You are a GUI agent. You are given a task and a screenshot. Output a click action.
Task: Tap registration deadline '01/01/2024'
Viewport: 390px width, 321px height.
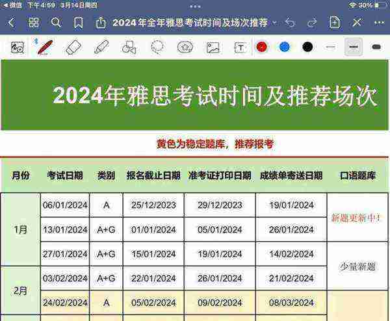coord(153,229)
